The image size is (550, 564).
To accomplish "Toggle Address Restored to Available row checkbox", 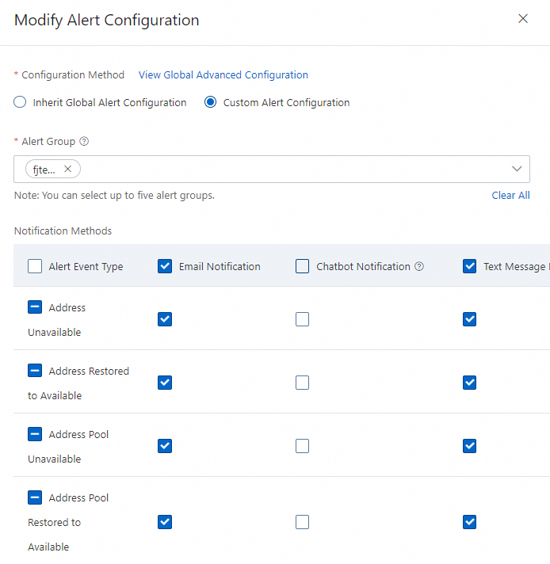I will (x=35, y=371).
